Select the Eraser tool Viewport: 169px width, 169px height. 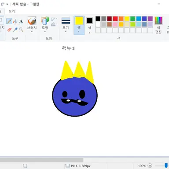(9, 29)
